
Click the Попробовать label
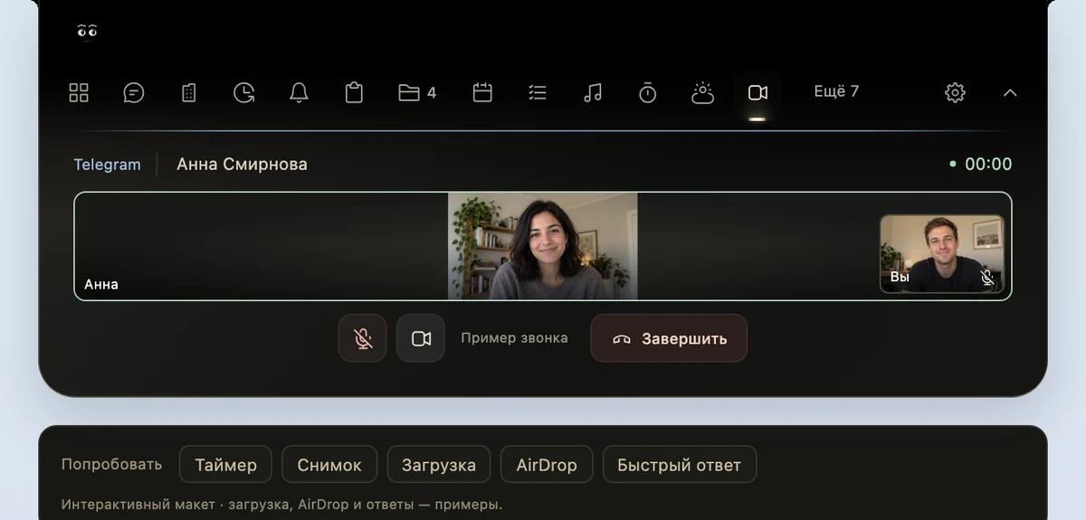pyautogui.click(x=111, y=465)
